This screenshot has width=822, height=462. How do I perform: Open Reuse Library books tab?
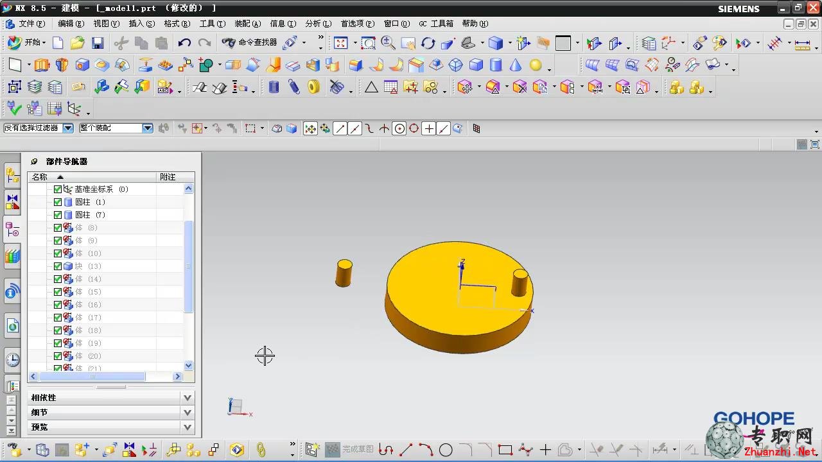pos(12,257)
